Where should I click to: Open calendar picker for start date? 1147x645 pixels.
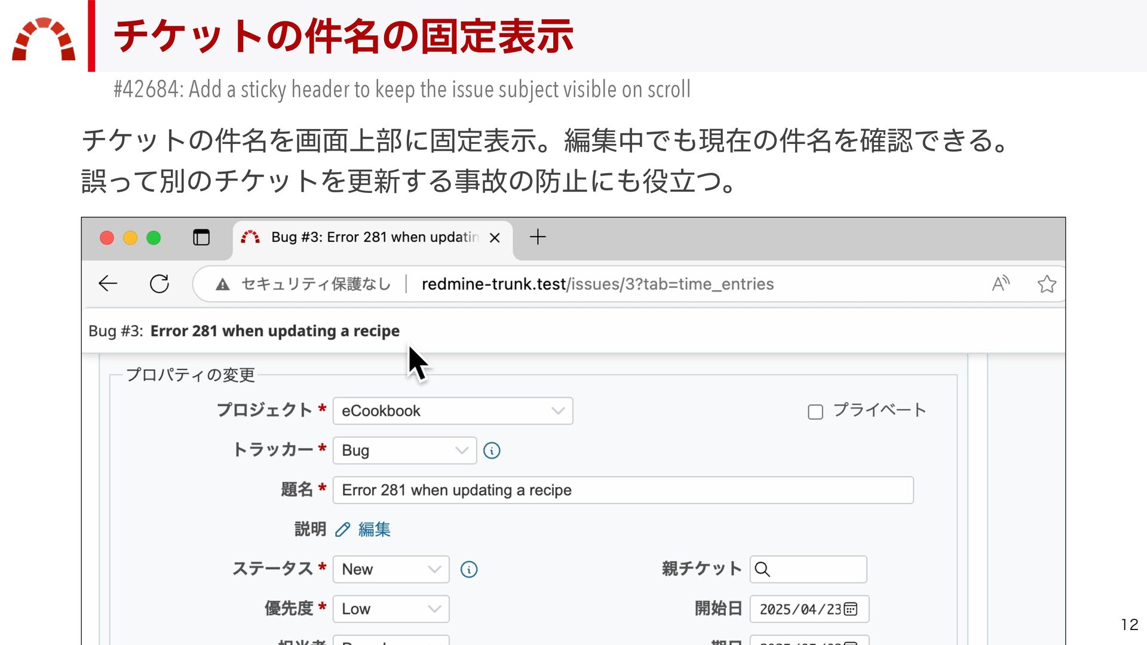(x=851, y=609)
